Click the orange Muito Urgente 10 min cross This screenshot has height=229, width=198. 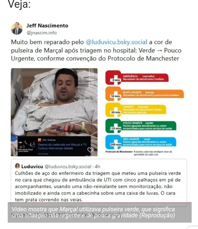point(113,94)
